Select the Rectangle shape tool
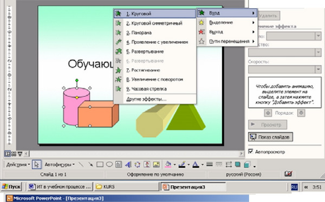The width and height of the screenshot is (325, 202). click(100, 165)
